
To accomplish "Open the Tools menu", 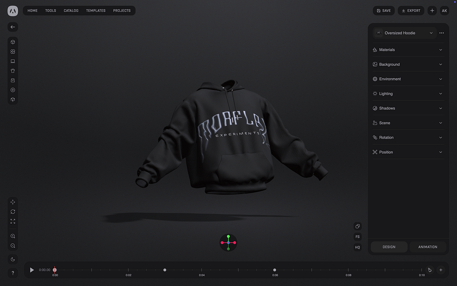I will tap(51, 11).
